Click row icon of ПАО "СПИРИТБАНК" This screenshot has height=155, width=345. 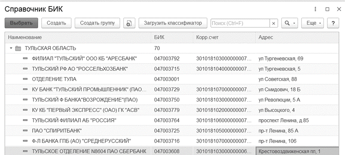[x=25, y=130]
